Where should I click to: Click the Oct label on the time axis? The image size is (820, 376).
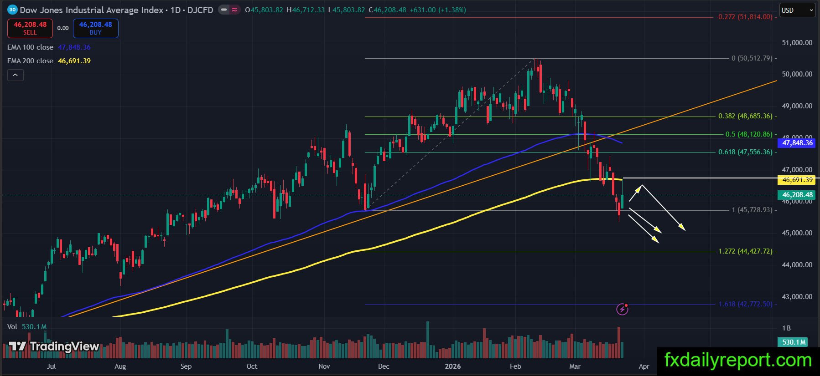252,366
